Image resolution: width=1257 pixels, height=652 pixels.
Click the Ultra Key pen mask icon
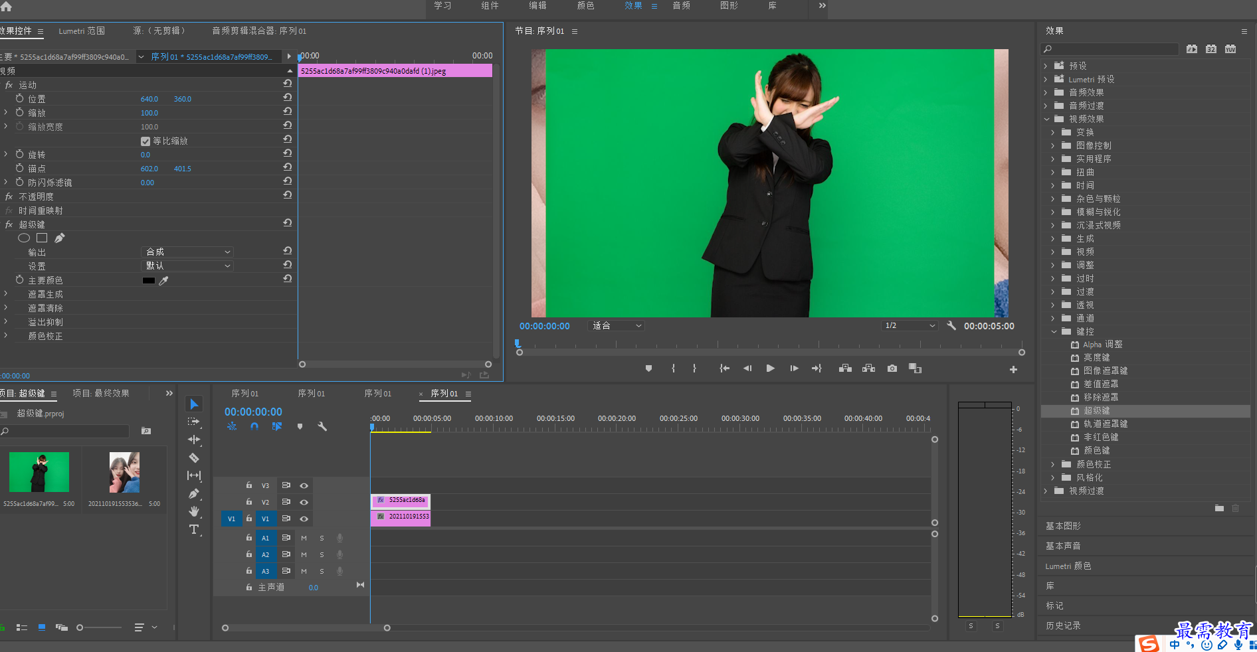[x=60, y=238]
